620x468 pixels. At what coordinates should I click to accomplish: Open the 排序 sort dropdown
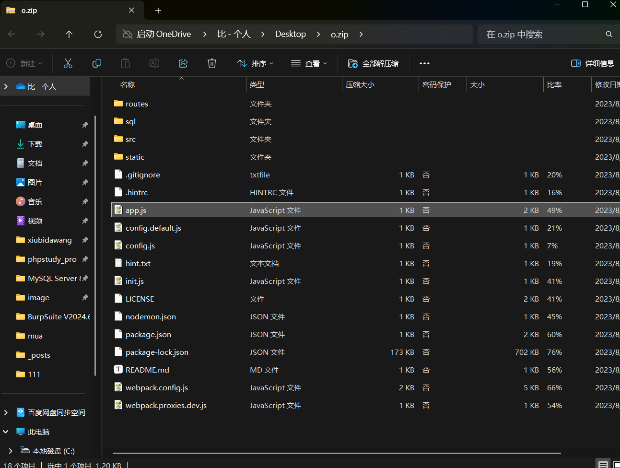tap(256, 63)
